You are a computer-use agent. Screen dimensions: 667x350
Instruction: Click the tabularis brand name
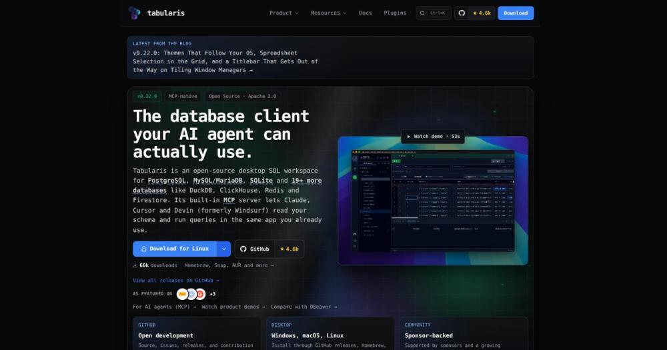pyautogui.click(x=166, y=13)
